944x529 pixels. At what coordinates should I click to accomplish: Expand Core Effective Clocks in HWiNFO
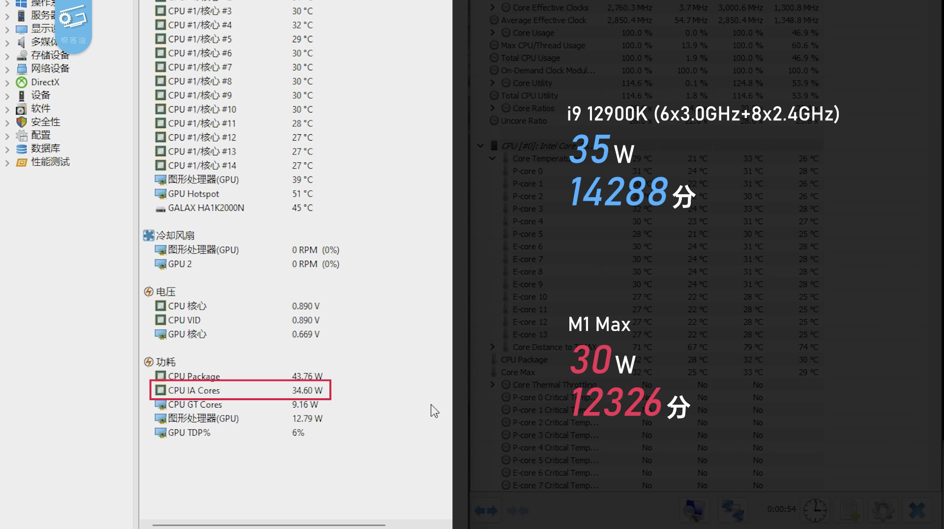(x=493, y=7)
